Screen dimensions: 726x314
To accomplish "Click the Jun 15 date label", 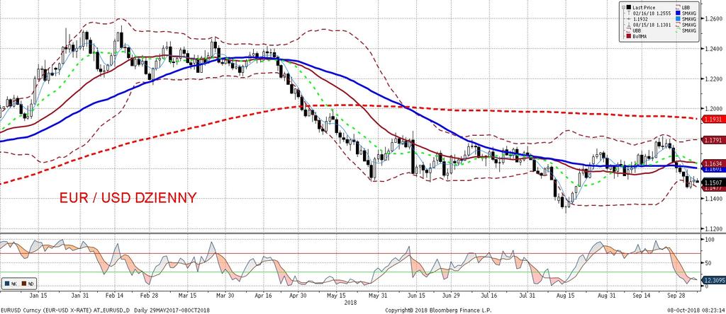I will pyautogui.click(x=416, y=295).
